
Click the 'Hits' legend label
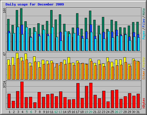pyautogui.click(x=144, y=12)
